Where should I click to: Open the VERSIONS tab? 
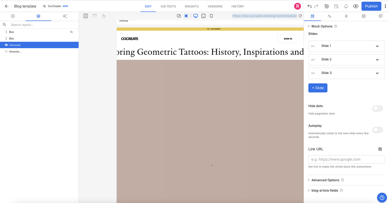pyautogui.click(x=215, y=6)
